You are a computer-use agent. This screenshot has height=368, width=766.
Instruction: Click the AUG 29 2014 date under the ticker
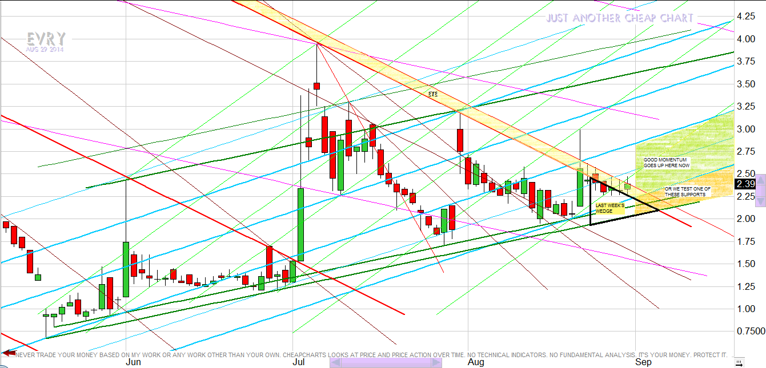[x=45, y=50]
